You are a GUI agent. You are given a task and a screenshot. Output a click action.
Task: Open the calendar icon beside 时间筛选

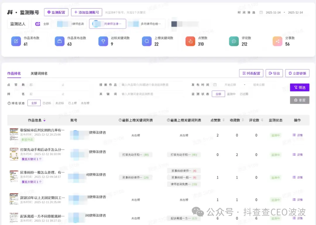[x=261, y=13]
